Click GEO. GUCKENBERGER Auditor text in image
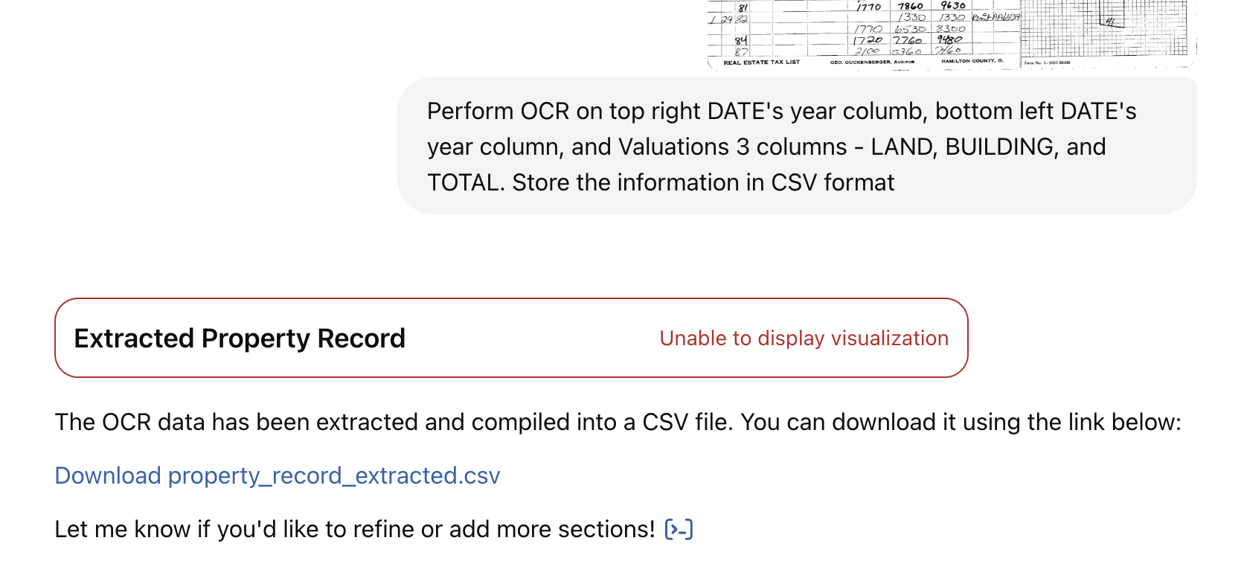 pyautogui.click(x=872, y=62)
